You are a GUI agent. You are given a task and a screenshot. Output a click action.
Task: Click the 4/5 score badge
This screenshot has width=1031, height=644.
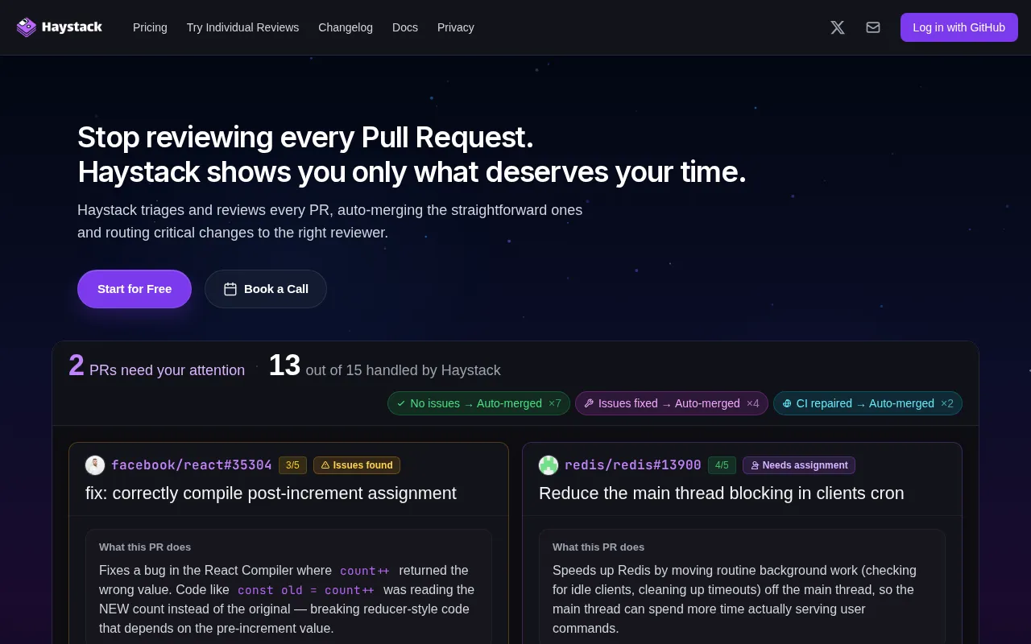tap(722, 465)
